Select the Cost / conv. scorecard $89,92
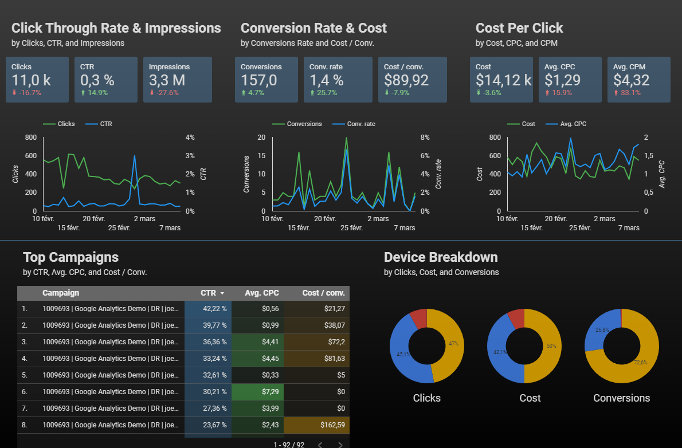Viewport: 682px width, 448px height. [412, 80]
